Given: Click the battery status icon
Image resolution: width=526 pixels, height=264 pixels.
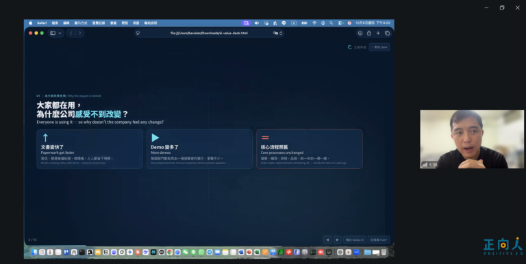Looking at the screenshot, I should click(x=304, y=23).
